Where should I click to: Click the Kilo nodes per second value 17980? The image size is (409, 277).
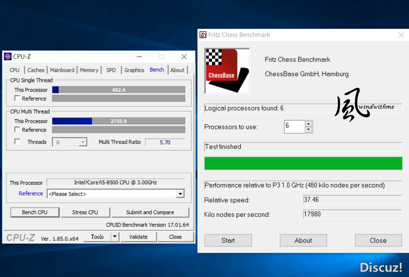[x=353, y=214]
